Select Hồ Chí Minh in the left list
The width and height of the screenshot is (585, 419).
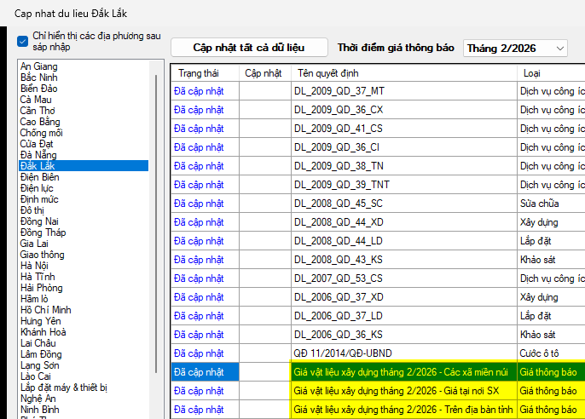coord(46,310)
